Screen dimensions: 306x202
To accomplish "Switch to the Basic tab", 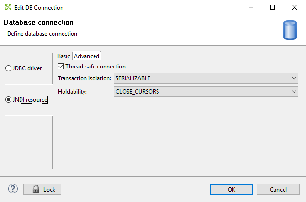I will pos(63,56).
